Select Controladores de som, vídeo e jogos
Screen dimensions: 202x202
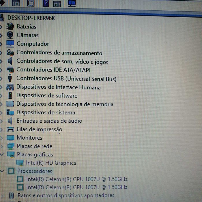point(62,61)
